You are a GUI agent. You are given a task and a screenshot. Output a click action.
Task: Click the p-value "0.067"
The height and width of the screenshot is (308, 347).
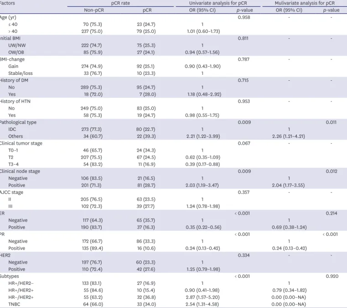pos(244,143)
